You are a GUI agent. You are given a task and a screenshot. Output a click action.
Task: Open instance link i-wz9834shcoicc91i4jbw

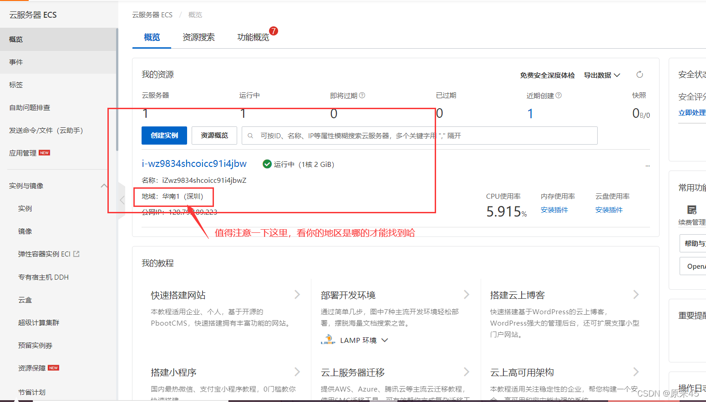194,164
